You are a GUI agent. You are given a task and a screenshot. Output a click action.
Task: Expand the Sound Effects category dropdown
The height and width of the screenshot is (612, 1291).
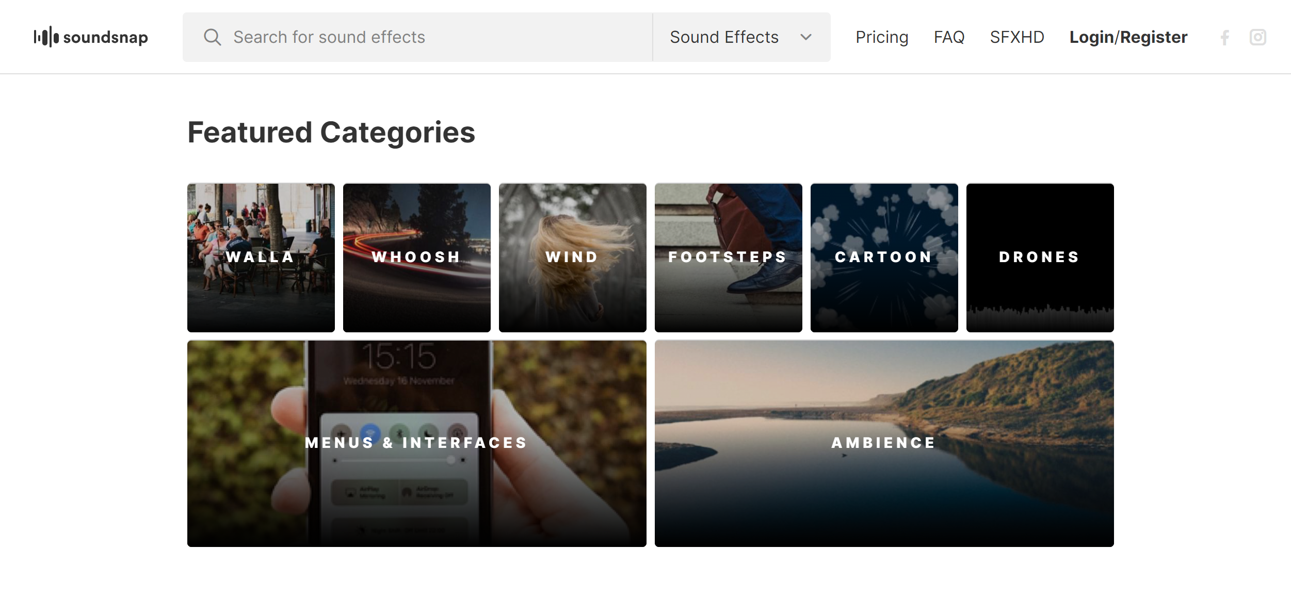[724, 37]
